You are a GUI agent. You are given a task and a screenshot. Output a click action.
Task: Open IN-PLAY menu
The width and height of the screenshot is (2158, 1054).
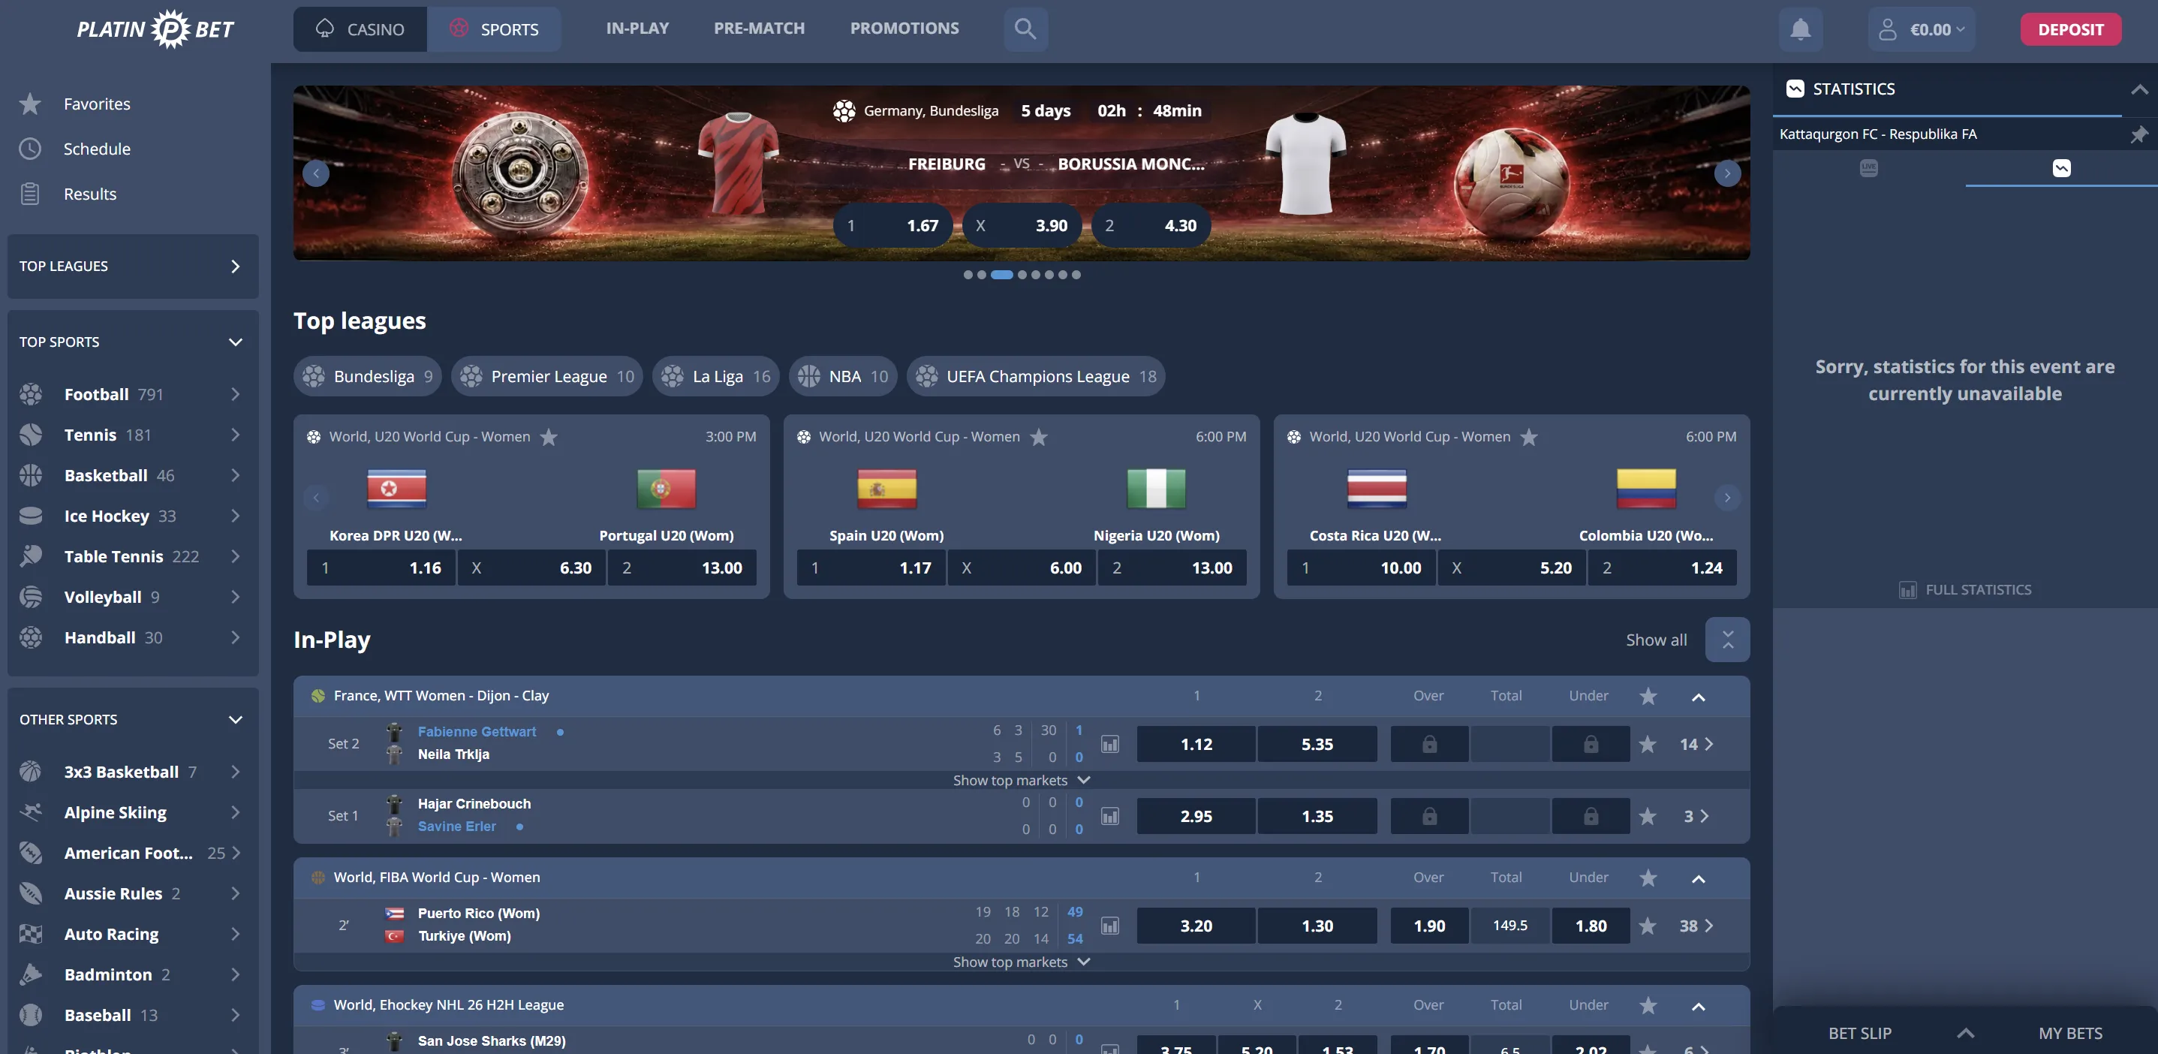(x=637, y=28)
